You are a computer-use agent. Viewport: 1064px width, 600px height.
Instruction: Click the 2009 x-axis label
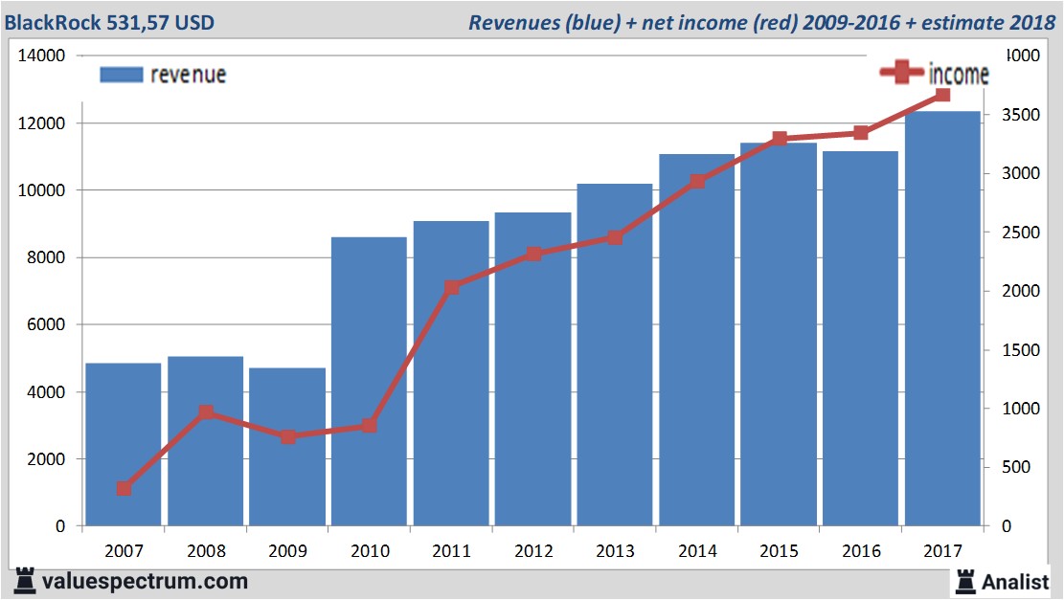(287, 551)
